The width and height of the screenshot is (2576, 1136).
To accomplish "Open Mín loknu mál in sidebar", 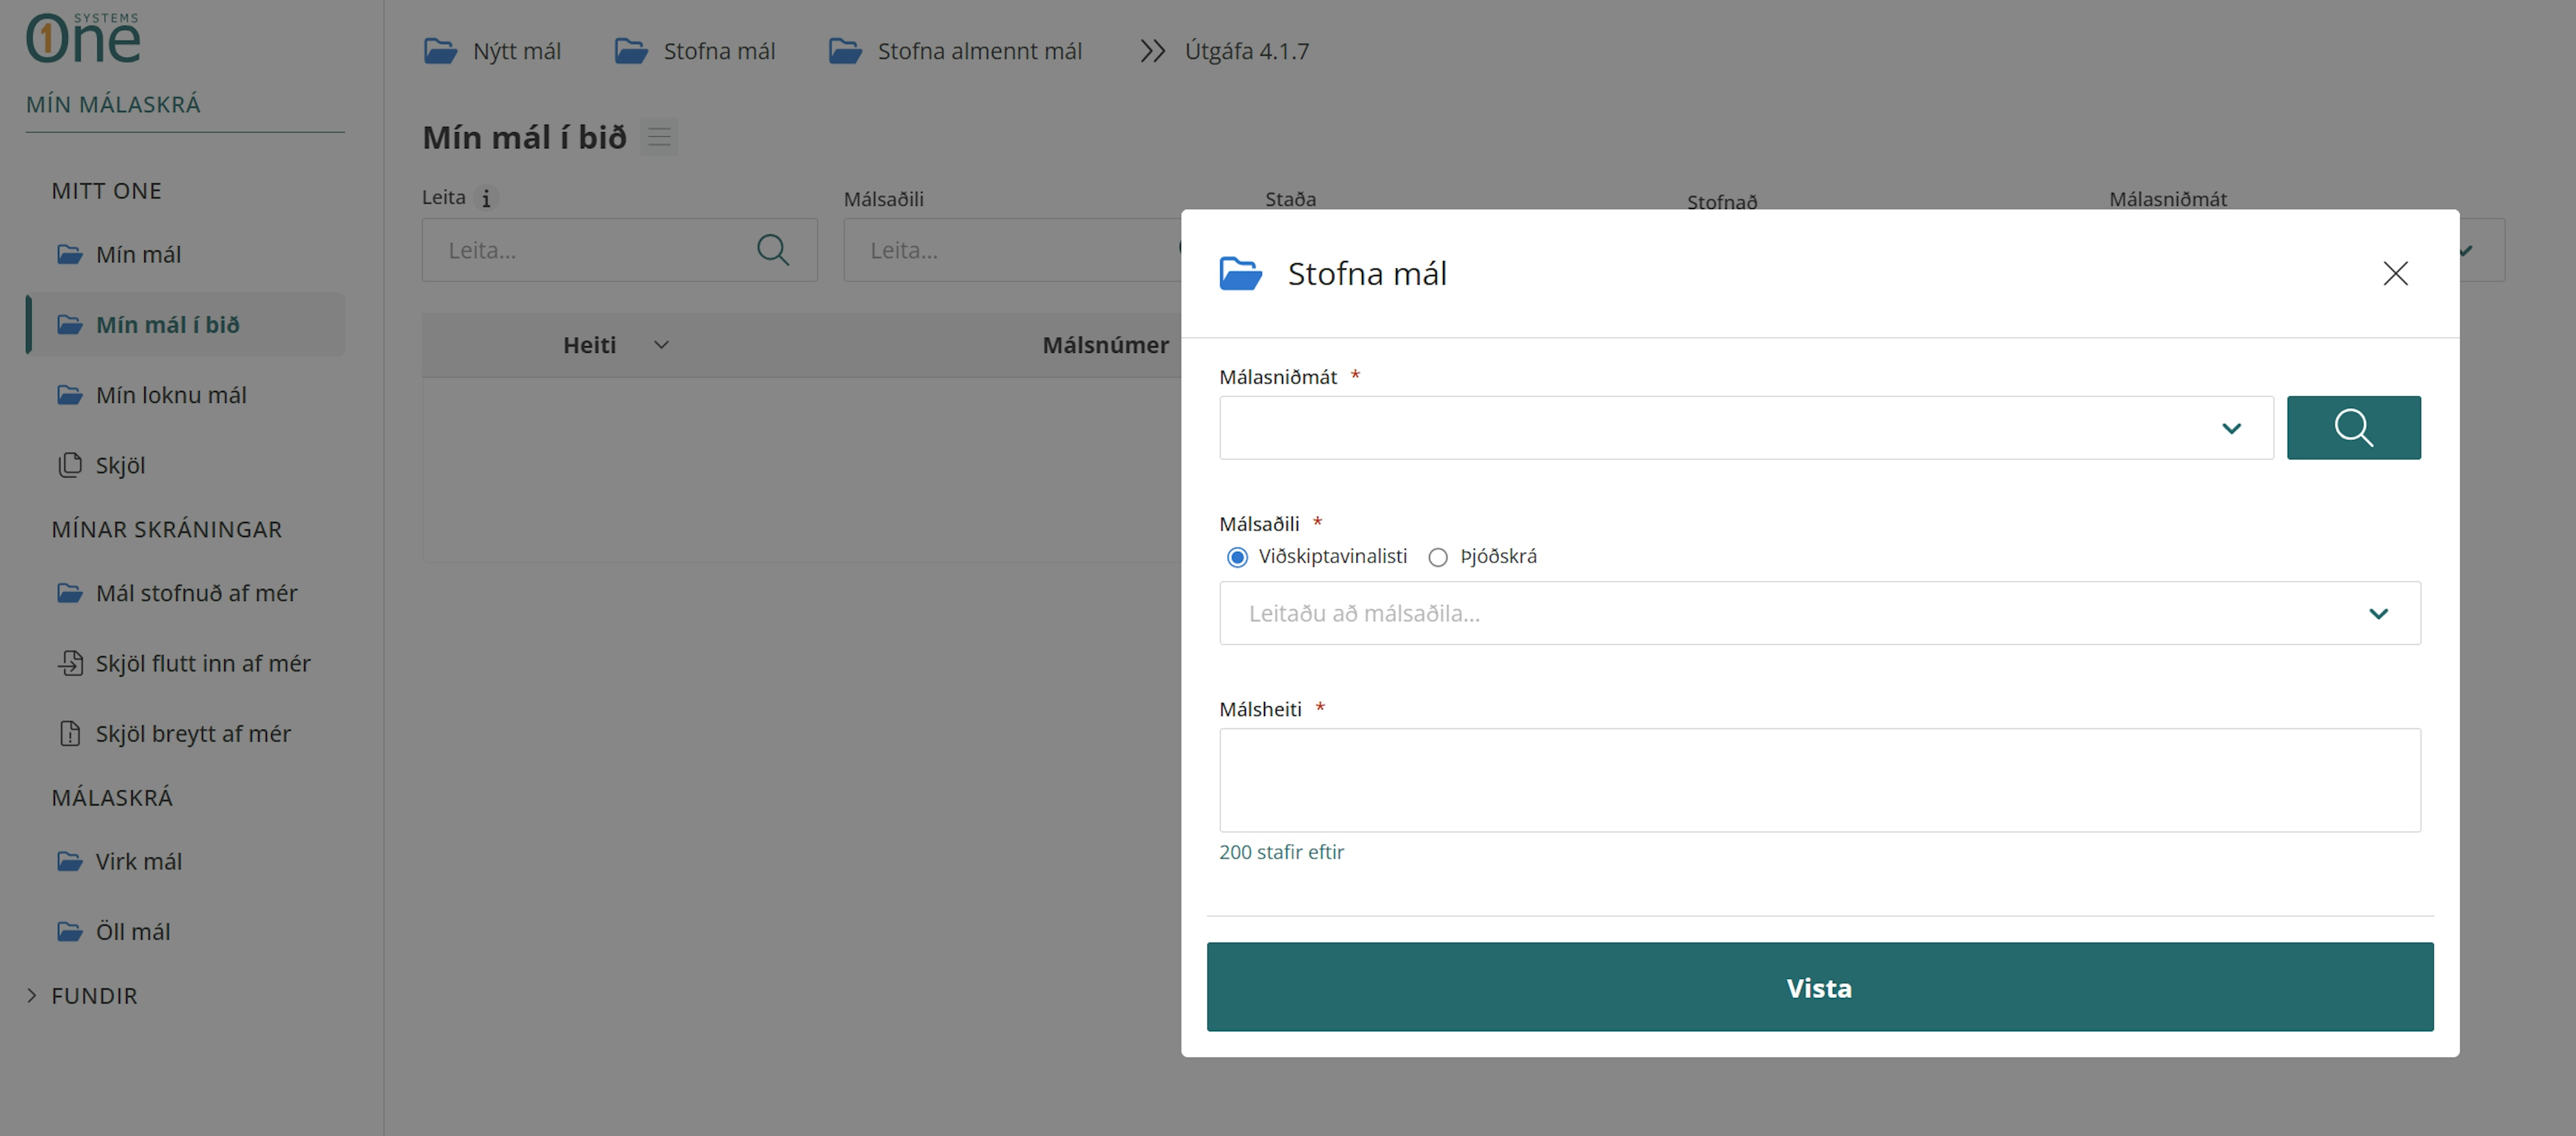I will tap(171, 395).
